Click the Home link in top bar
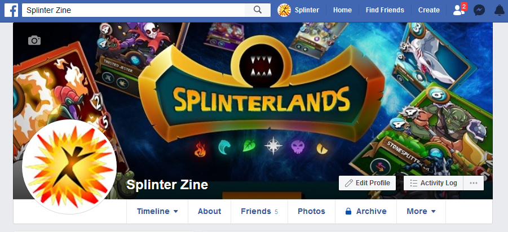The width and height of the screenshot is (508, 232). click(342, 10)
